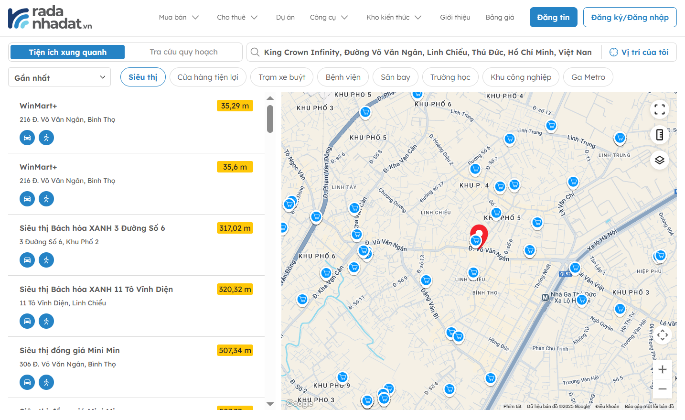Click the 317,02 m distance badge
The width and height of the screenshot is (685, 420).
(x=235, y=228)
